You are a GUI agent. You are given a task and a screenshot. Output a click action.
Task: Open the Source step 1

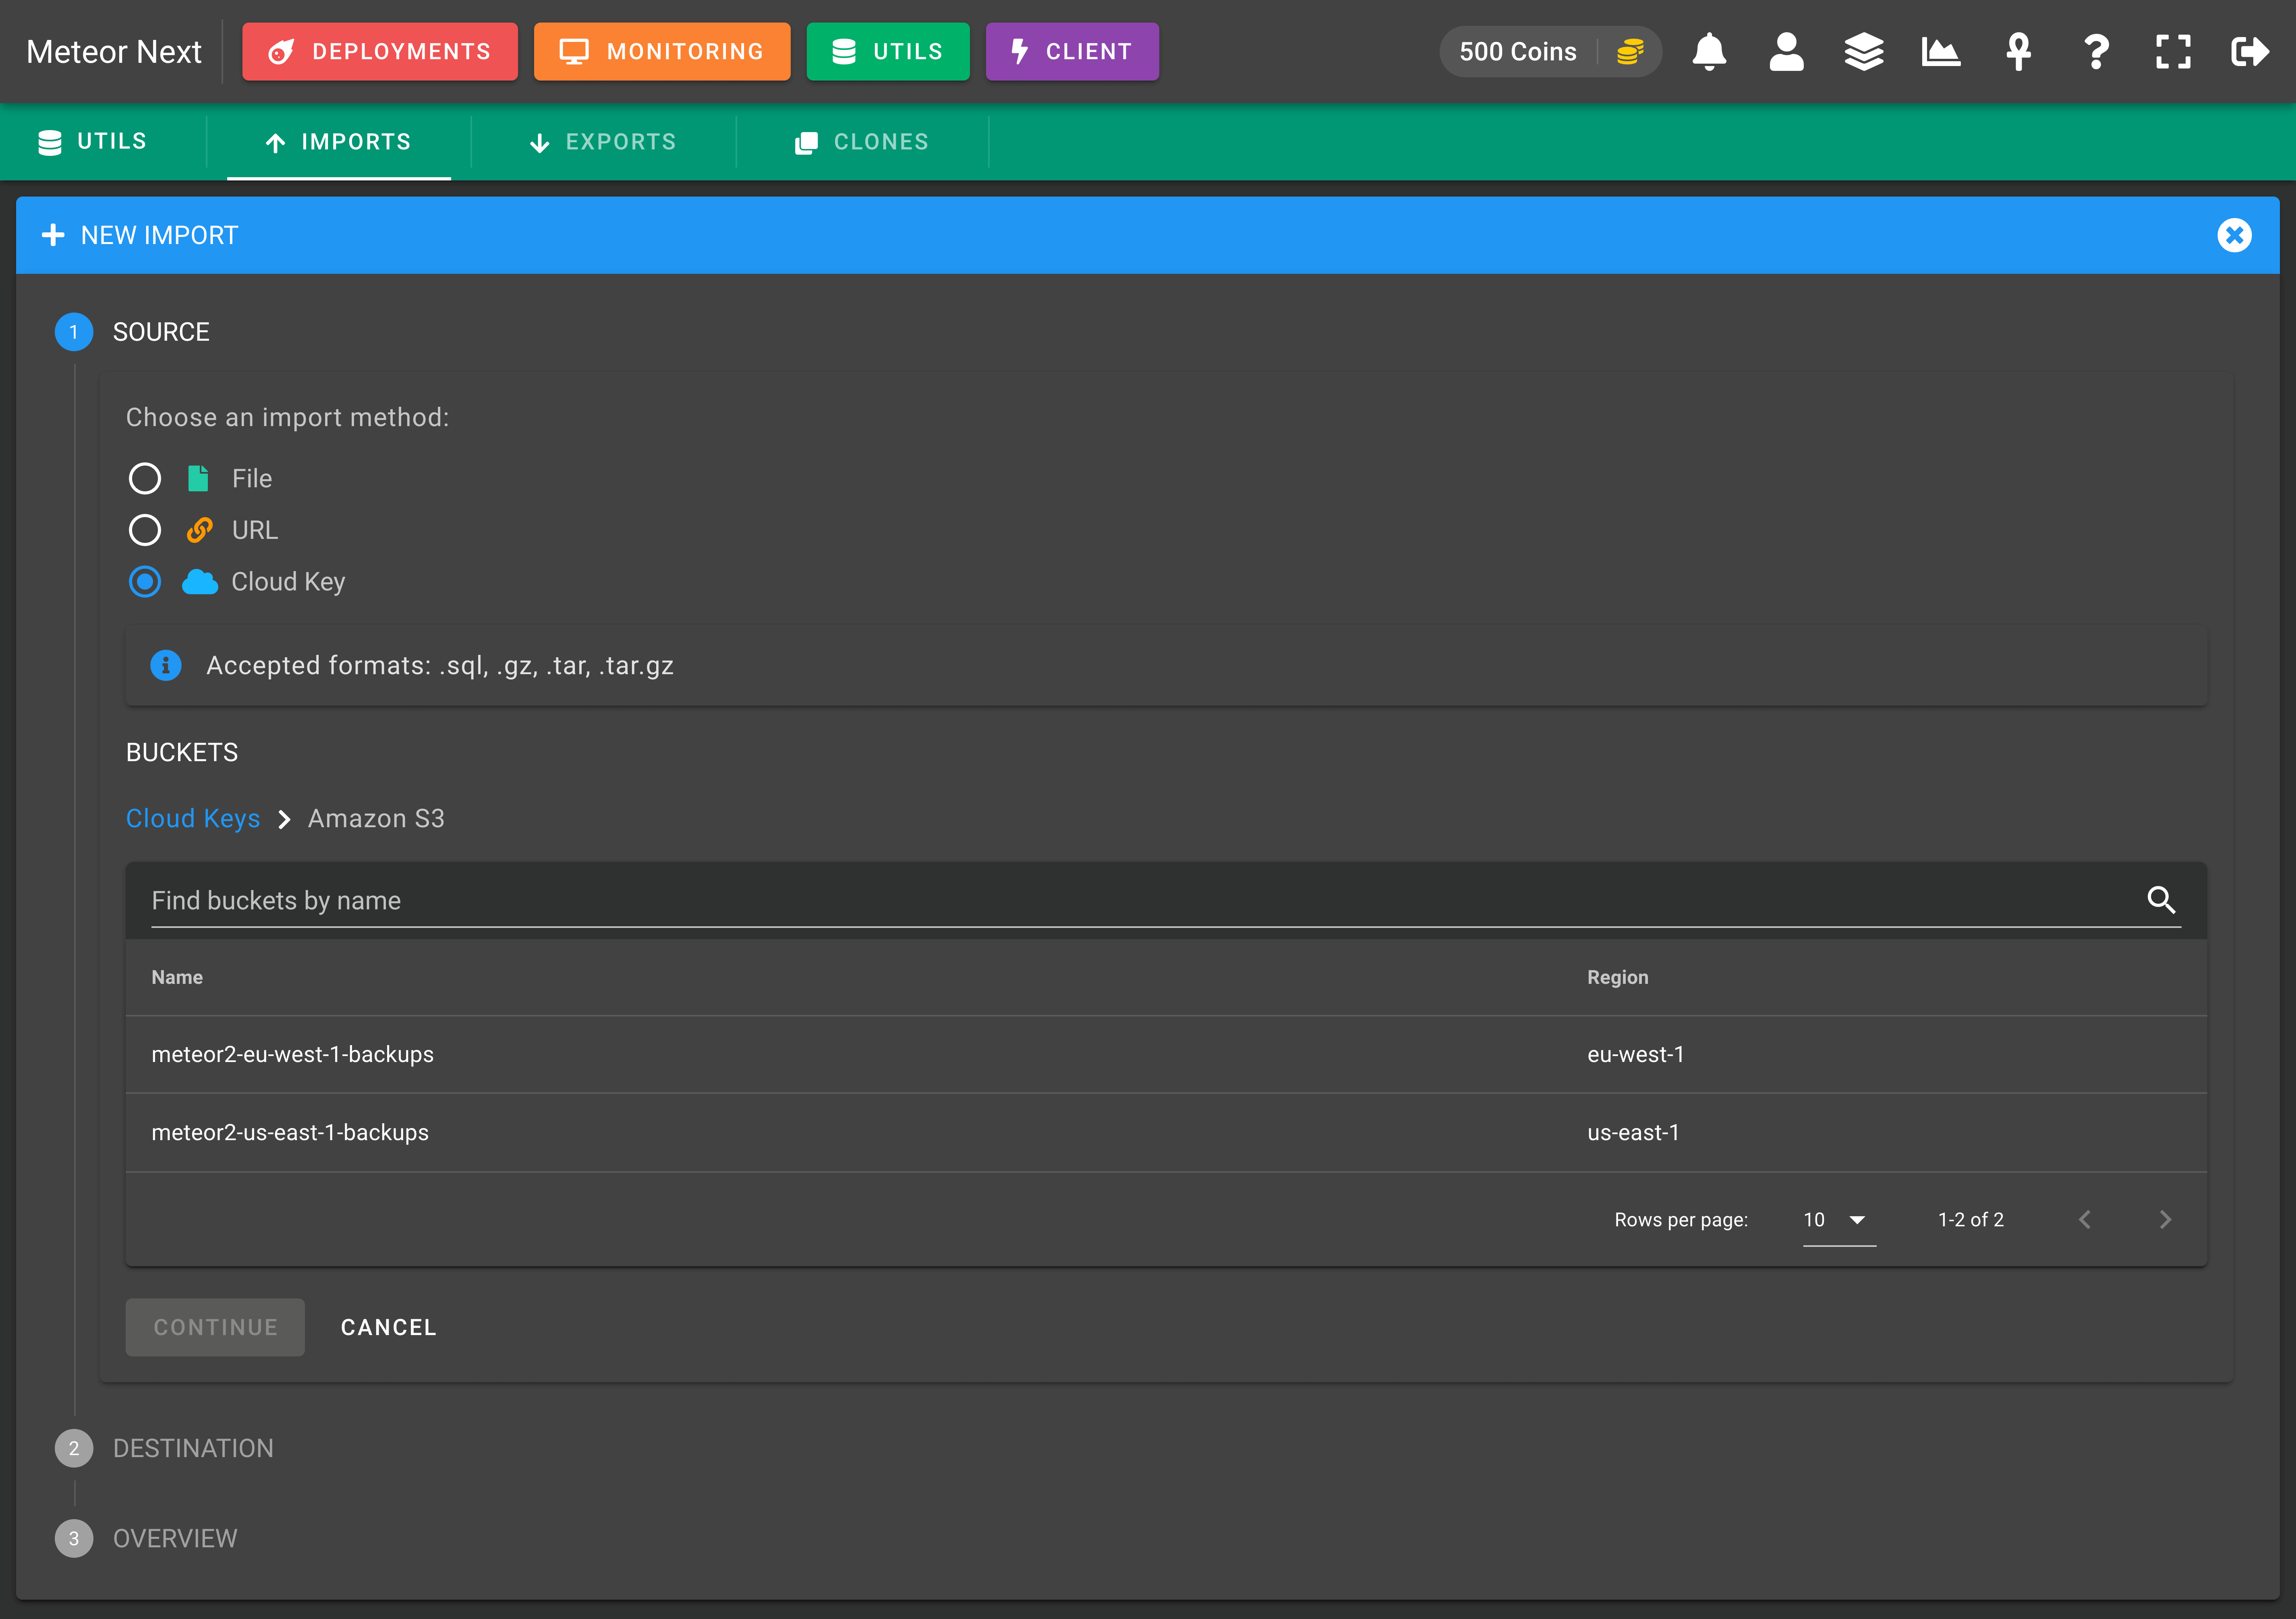coord(132,332)
